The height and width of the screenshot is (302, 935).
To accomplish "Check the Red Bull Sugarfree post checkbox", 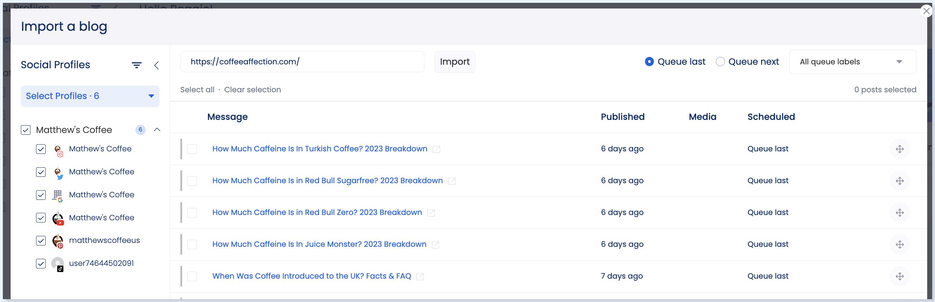I will [192, 181].
